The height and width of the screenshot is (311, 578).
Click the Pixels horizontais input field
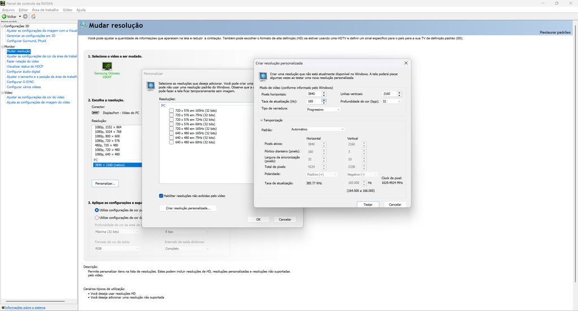[313, 94]
